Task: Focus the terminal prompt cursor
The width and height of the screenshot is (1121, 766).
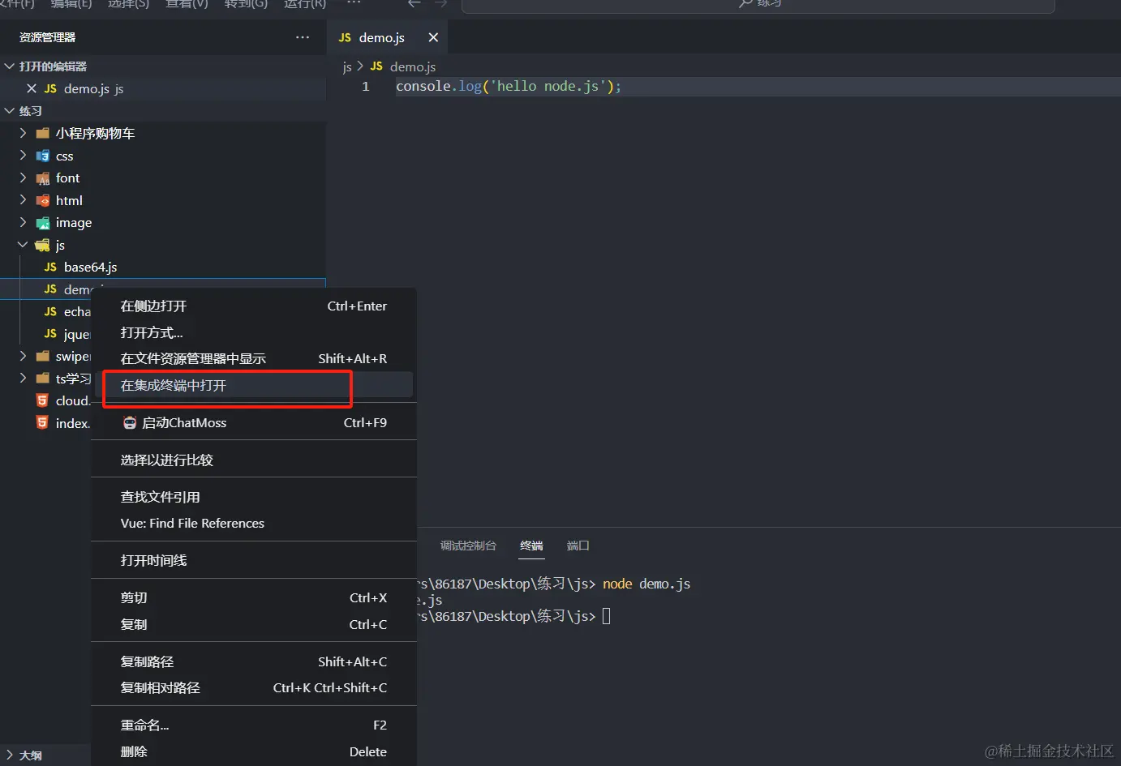Action: pos(606,616)
